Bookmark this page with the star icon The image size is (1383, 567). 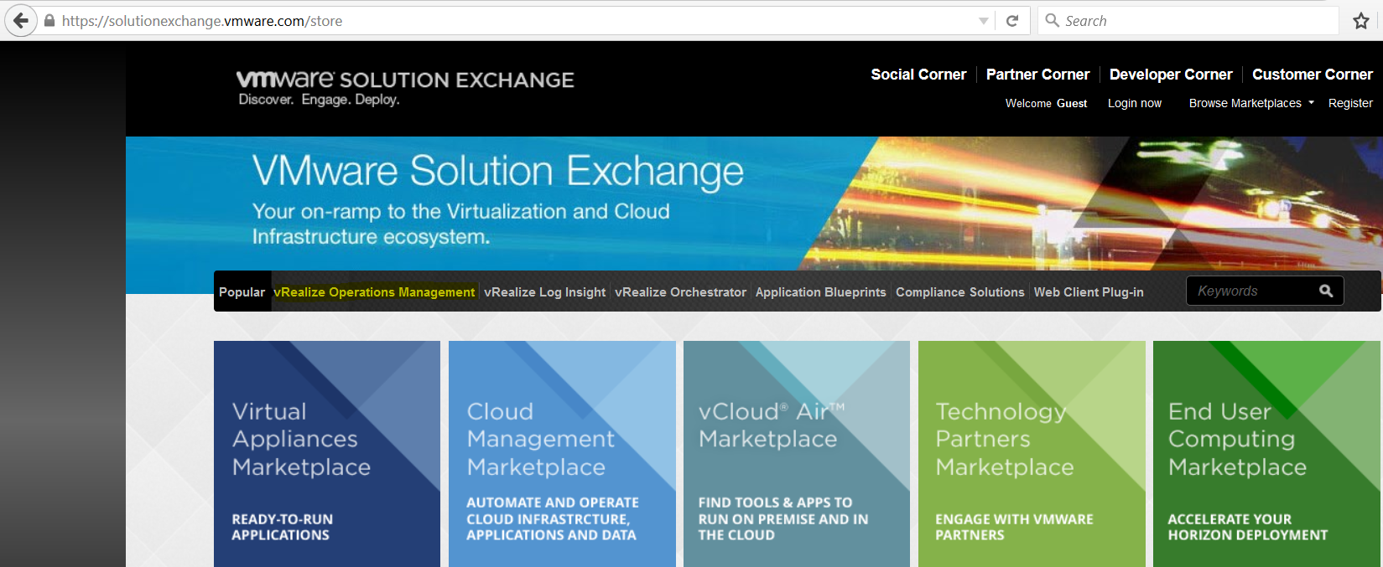(1360, 21)
